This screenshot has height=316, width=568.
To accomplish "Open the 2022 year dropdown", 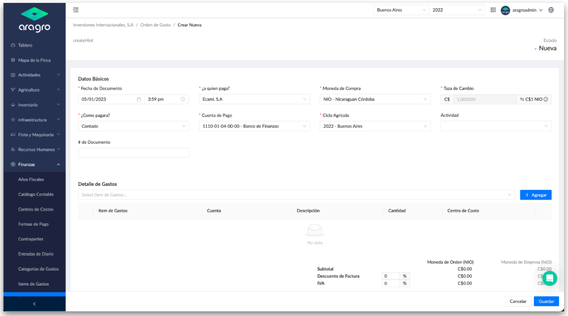I will (457, 10).
